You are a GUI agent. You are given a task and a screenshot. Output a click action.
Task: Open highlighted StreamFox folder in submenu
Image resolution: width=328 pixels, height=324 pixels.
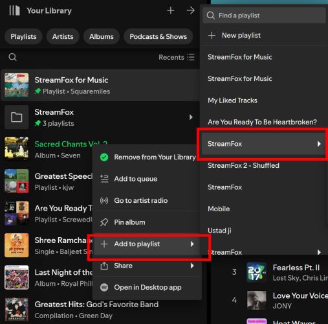pyautogui.click(x=263, y=144)
